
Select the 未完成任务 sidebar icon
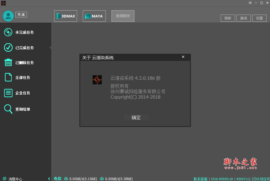[8, 32]
